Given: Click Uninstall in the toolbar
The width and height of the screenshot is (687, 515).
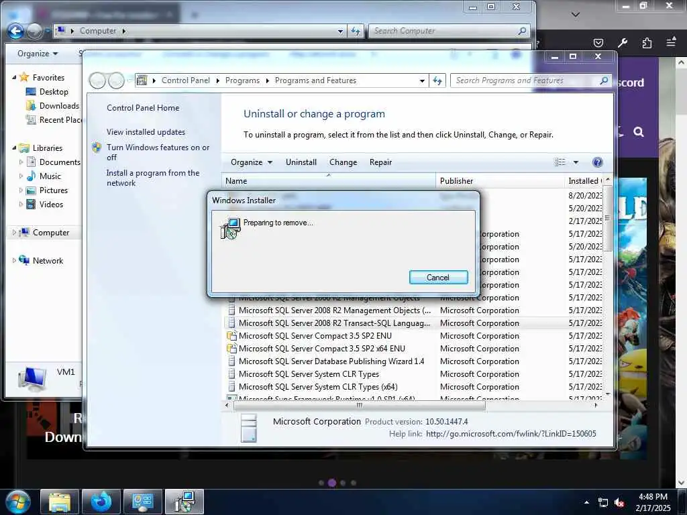Looking at the screenshot, I should point(301,162).
